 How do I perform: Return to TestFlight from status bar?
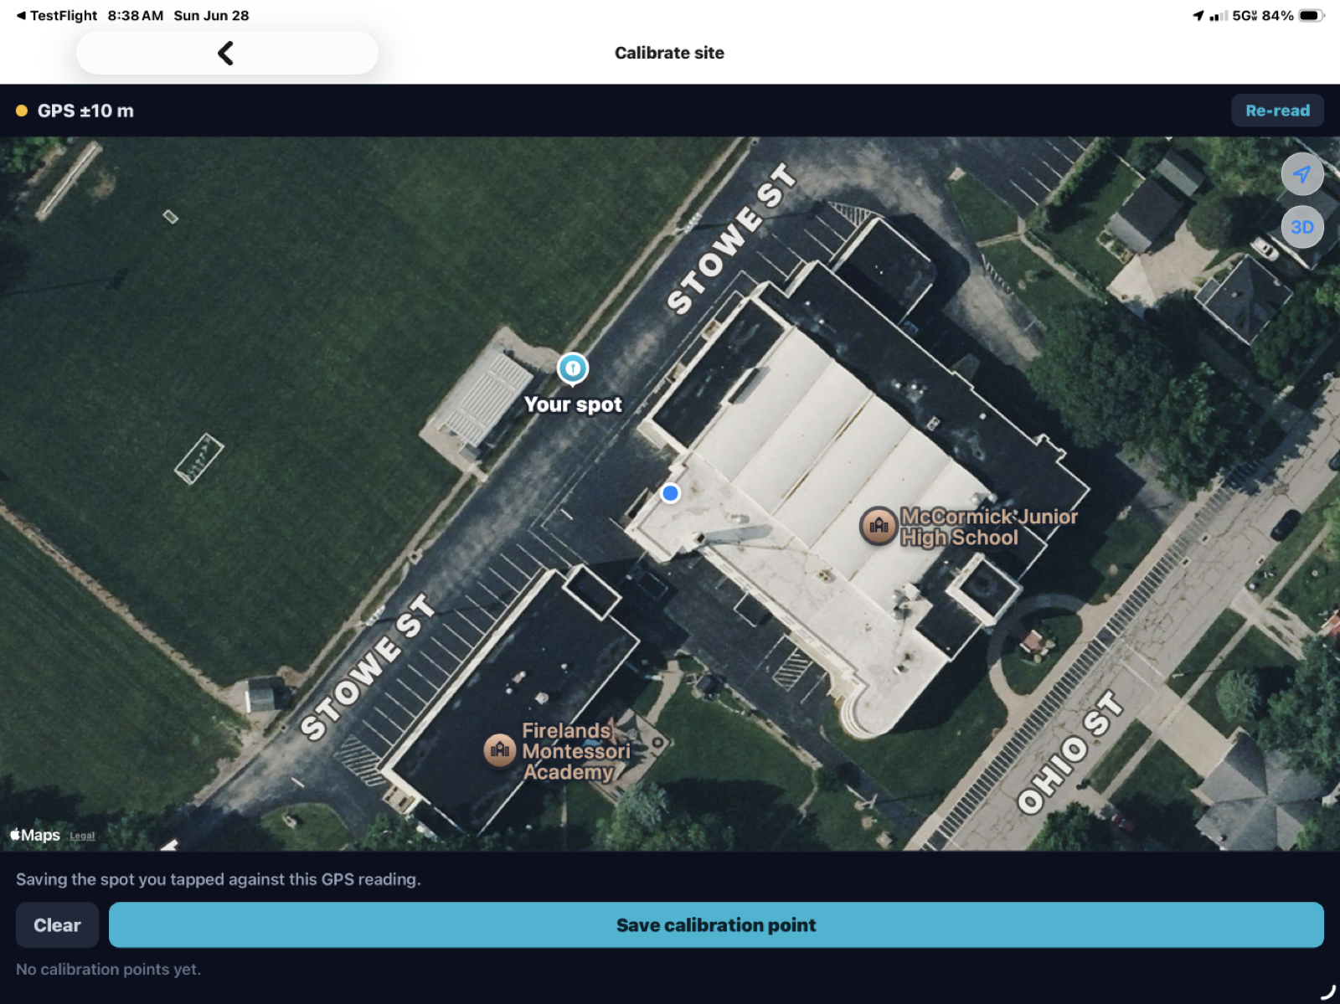point(56,15)
